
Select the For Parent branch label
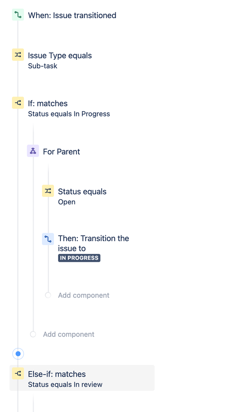coord(62,152)
